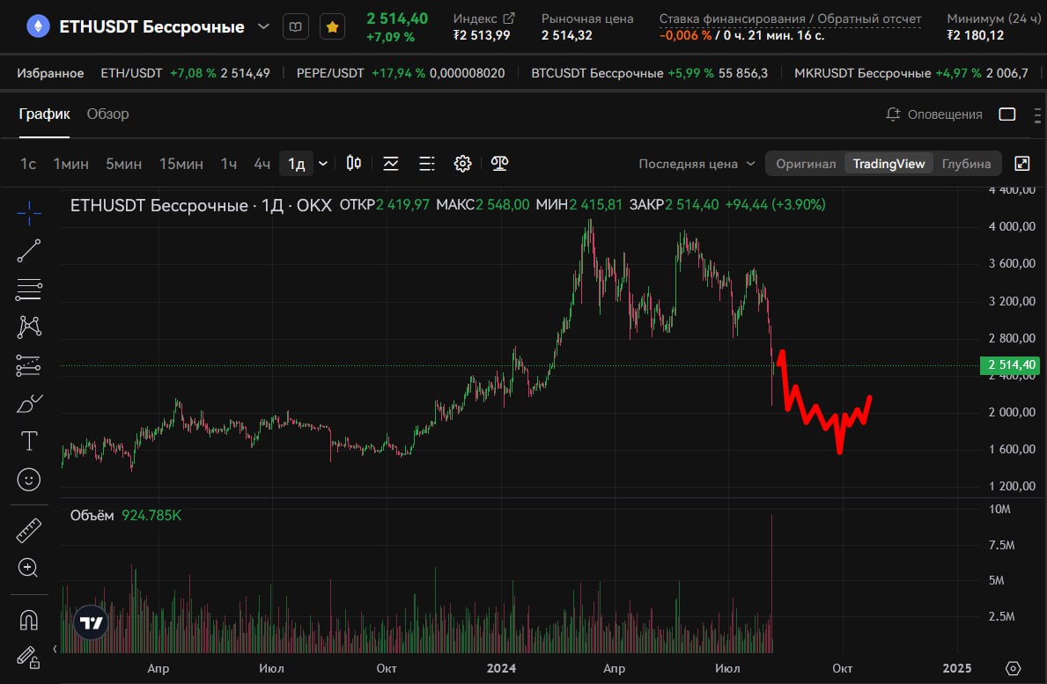Expand chart to full screen
This screenshot has width=1047, height=684.
click(1022, 164)
